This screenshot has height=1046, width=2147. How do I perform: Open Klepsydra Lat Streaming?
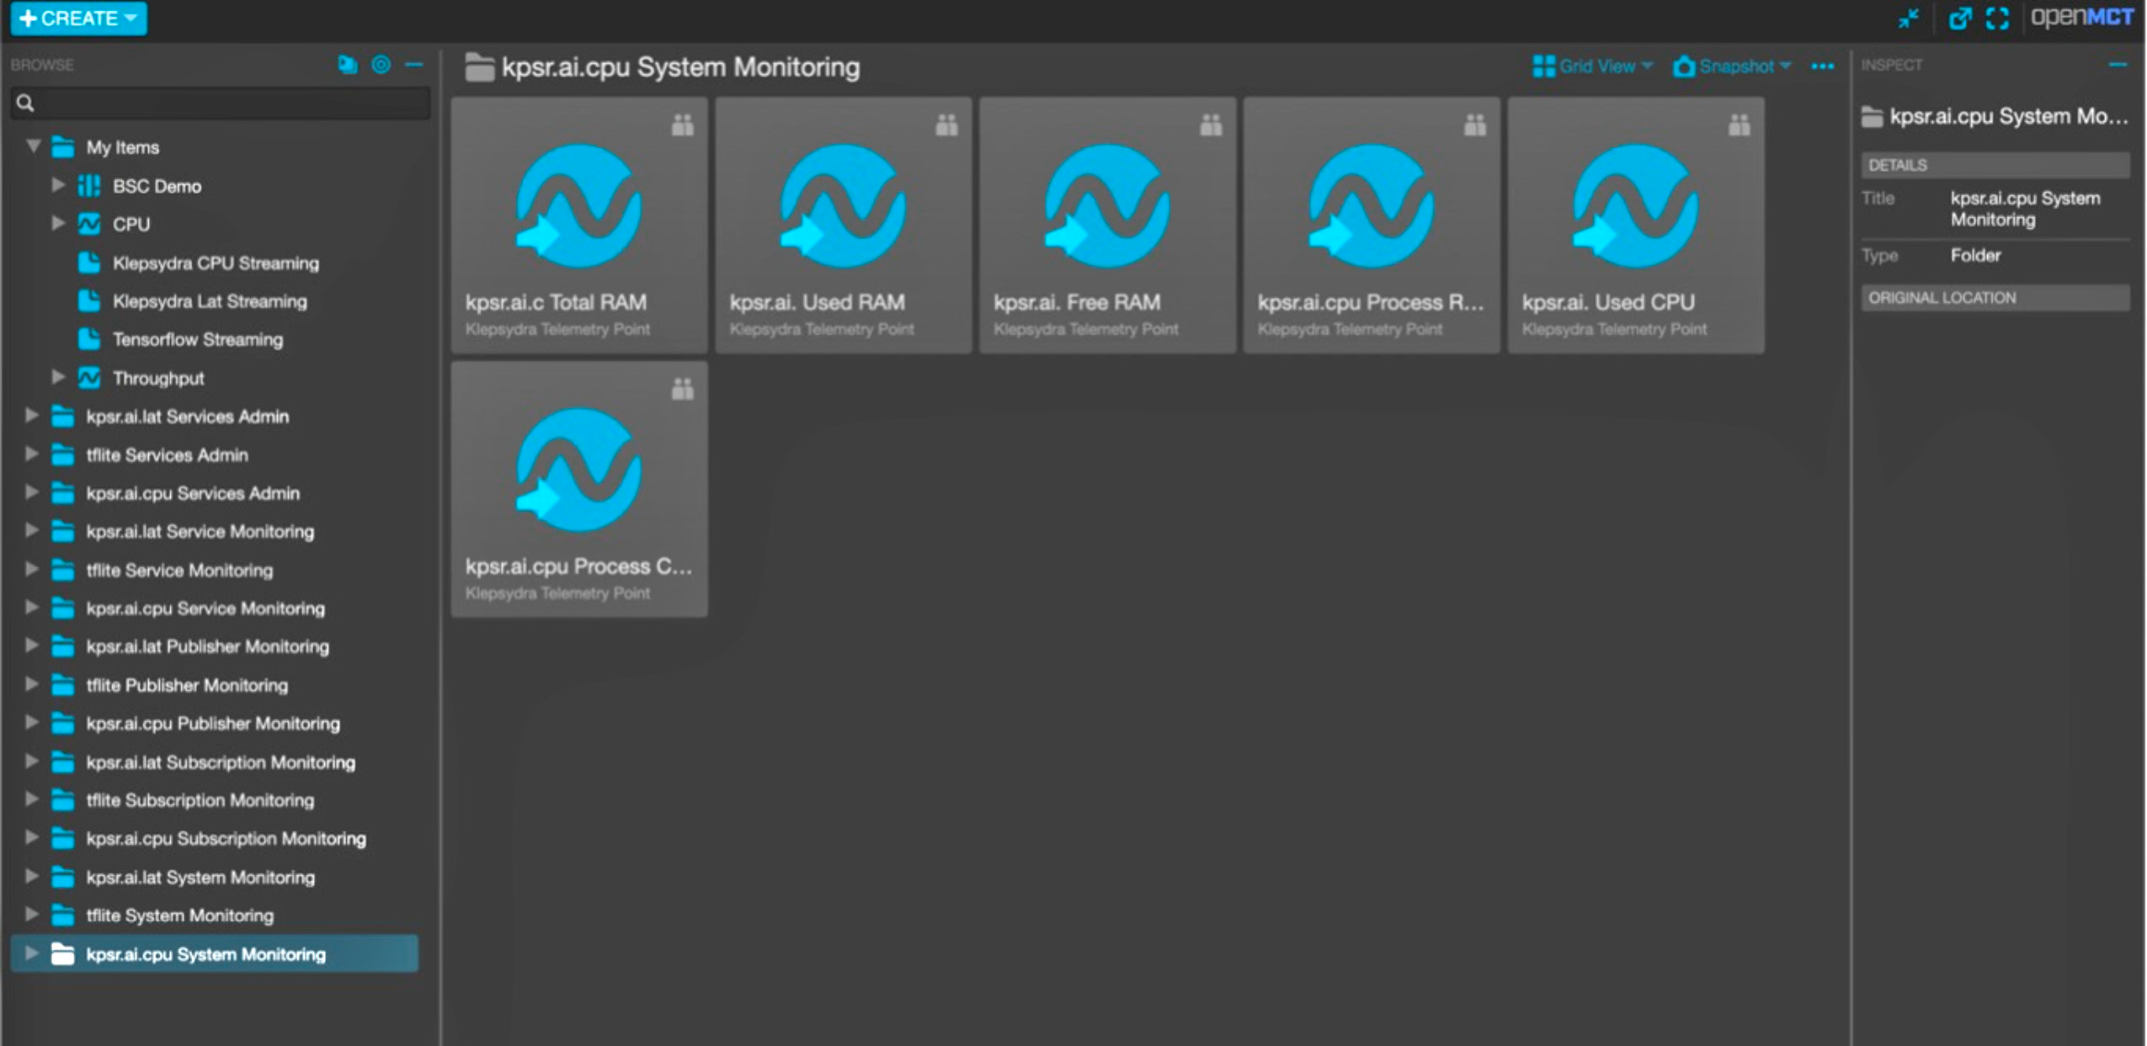[210, 301]
